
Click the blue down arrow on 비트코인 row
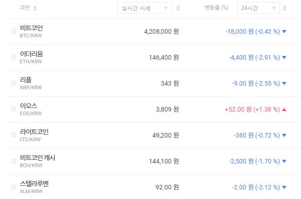[x=284, y=31]
